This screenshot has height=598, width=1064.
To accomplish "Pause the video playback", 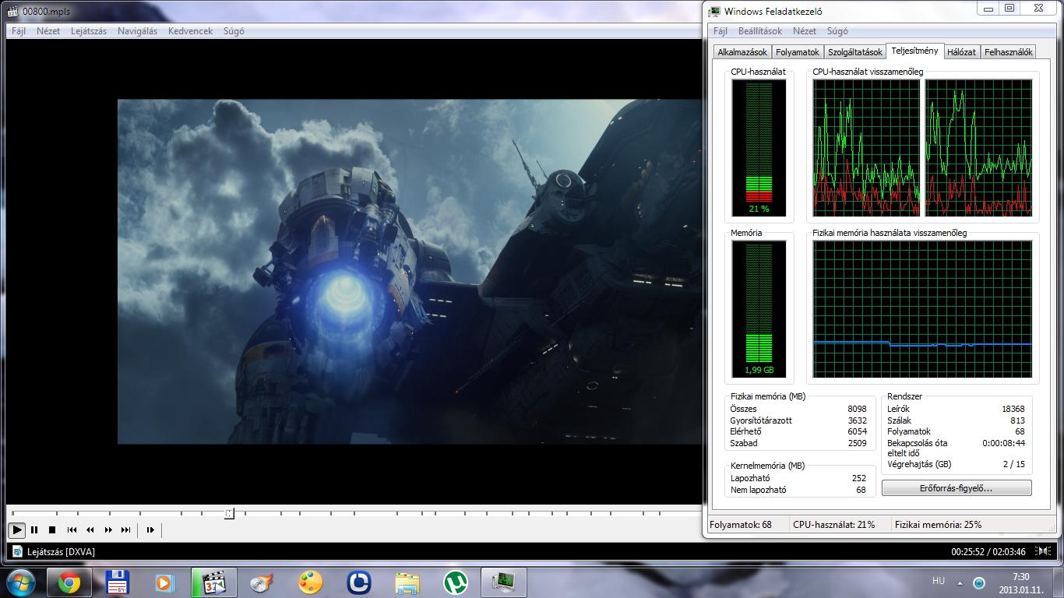I will click(x=34, y=529).
